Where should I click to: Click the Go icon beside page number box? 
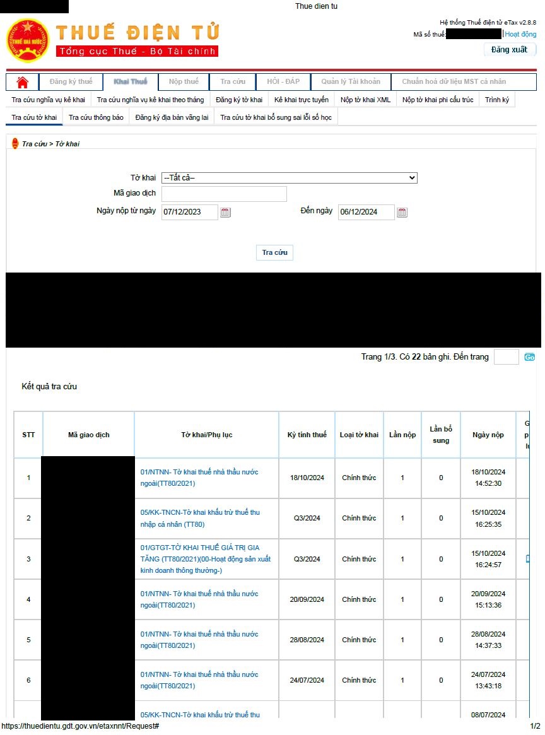(x=529, y=357)
